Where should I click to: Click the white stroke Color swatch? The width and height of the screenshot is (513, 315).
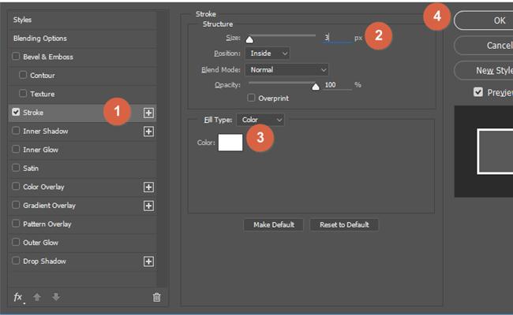tap(230, 143)
